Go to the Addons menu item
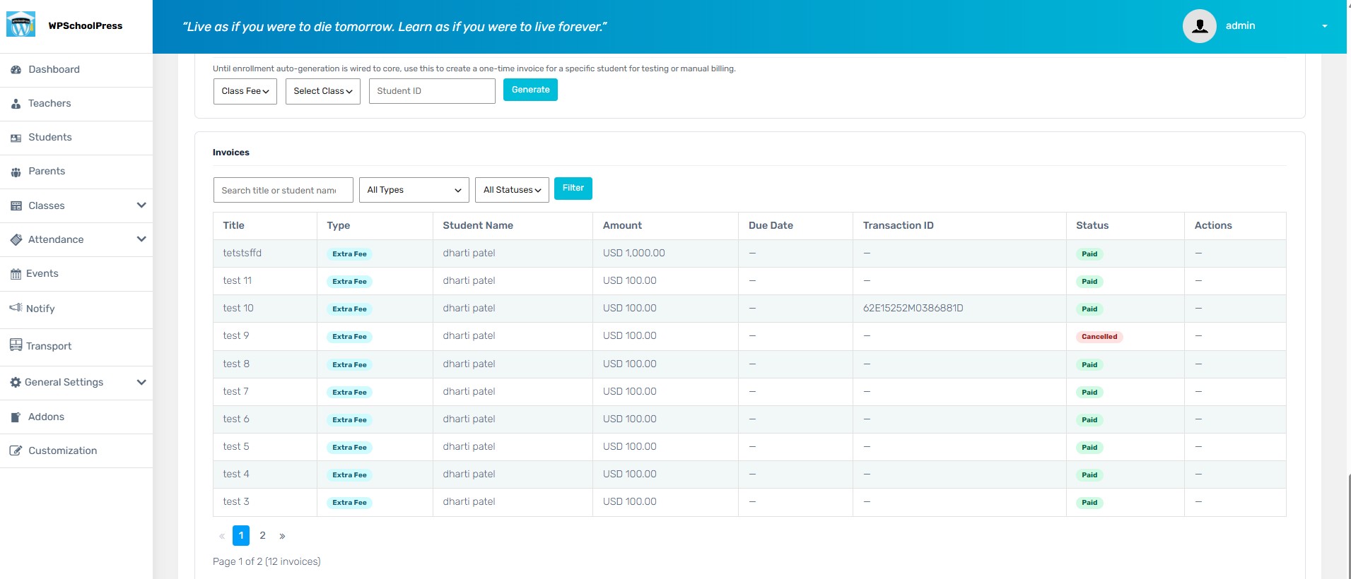1351x579 pixels. click(46, 417)
